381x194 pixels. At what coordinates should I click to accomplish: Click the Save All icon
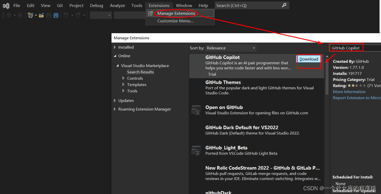(x=56, y=15)
